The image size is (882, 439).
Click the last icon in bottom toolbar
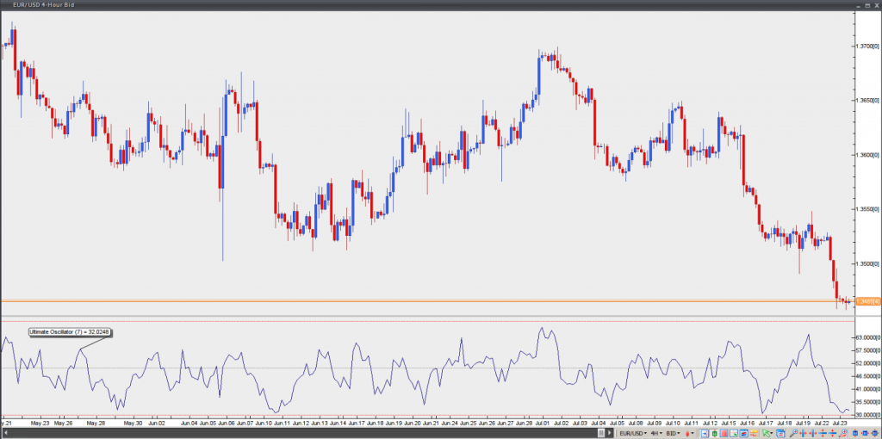tap(874, 432)
